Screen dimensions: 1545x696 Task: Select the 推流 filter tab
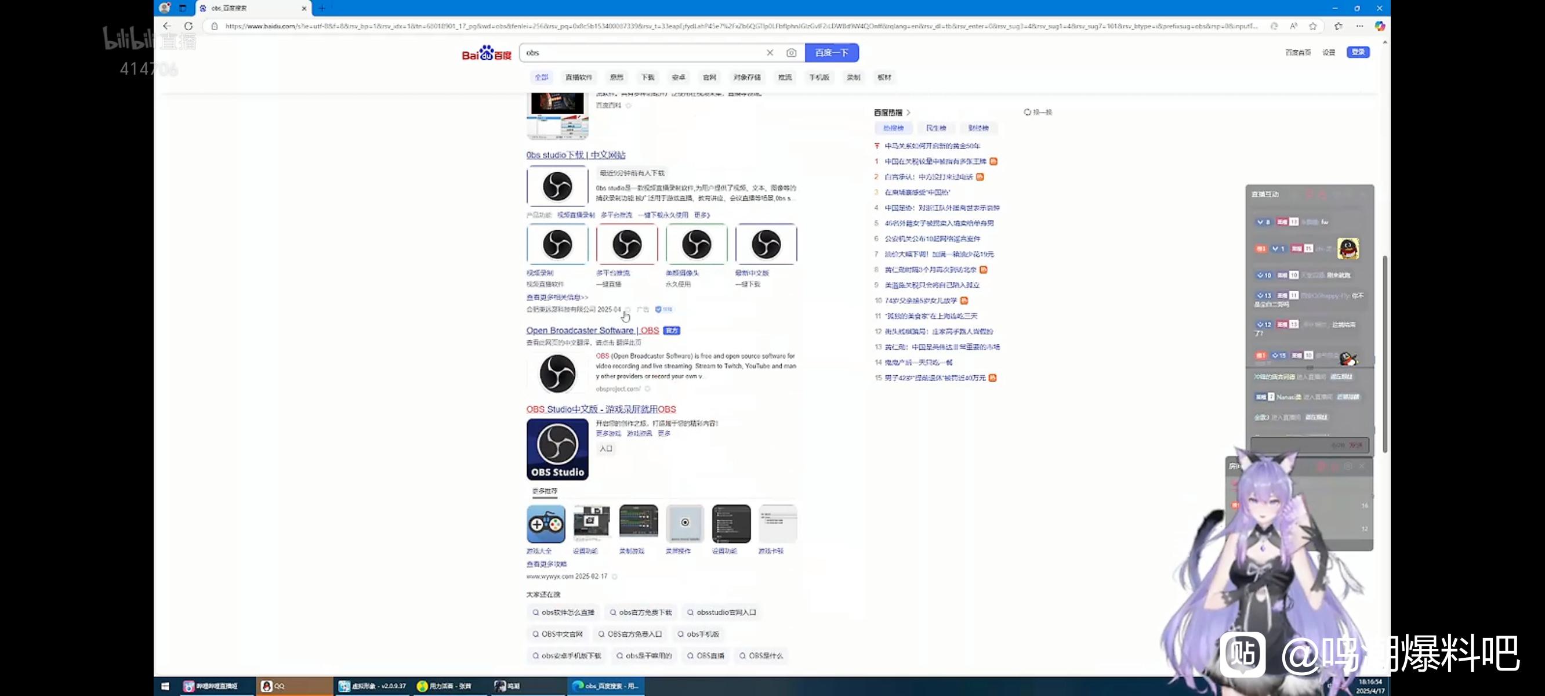pyautogui.click(x=785, y=77)
